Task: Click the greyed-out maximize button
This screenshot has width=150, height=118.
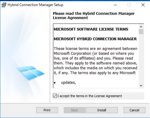Action: [129, 5]
